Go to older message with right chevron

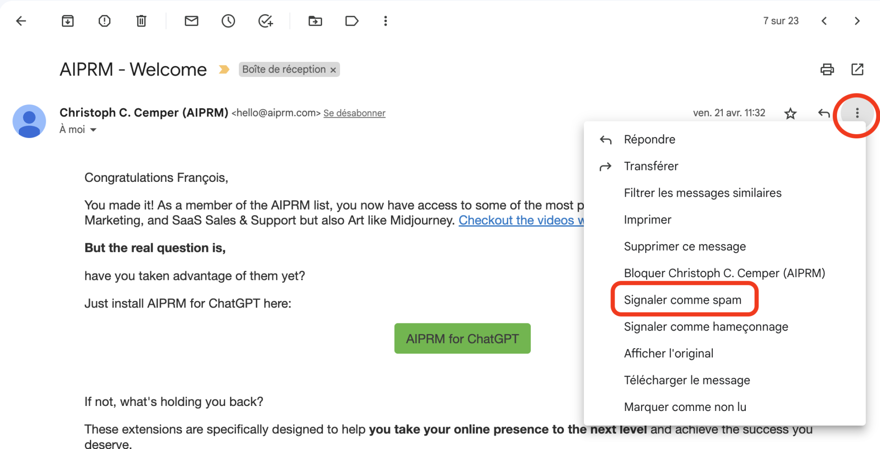tap(857, 21)
